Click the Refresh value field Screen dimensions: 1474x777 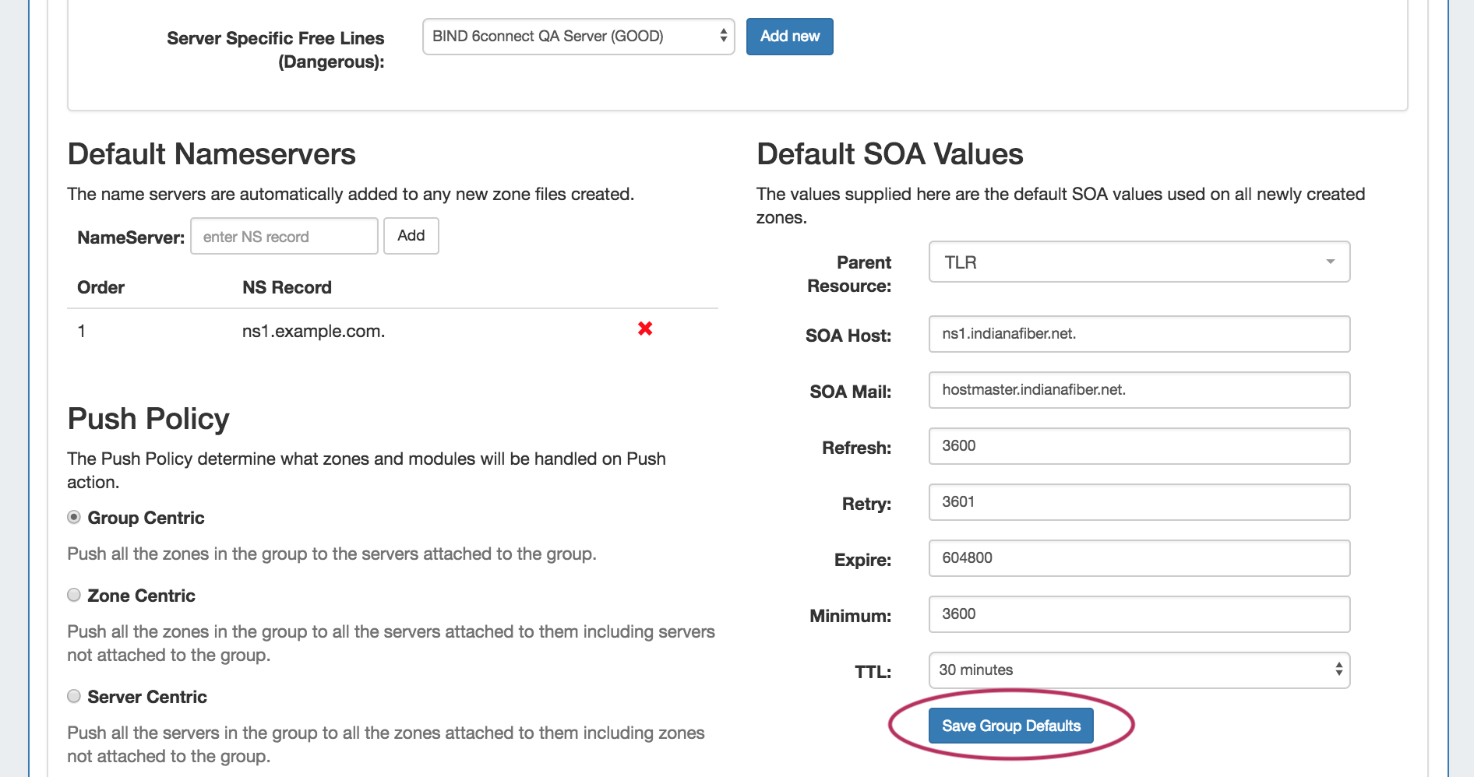[x=1139, y=446]
